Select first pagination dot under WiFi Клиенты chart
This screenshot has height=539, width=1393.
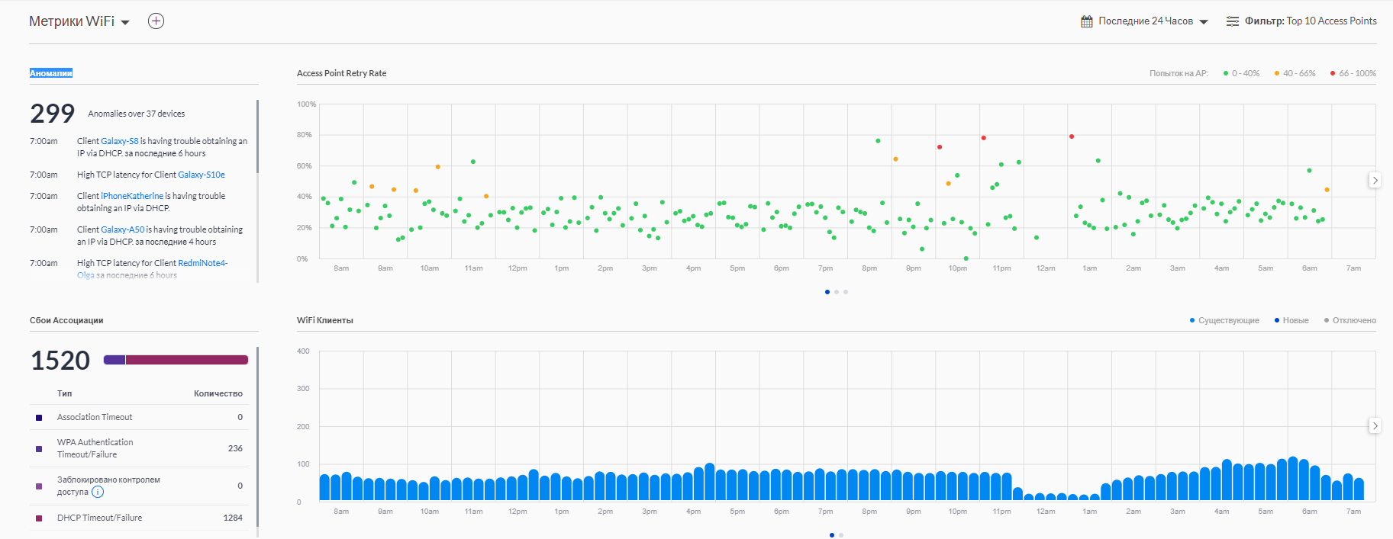[x=832, y=535]
